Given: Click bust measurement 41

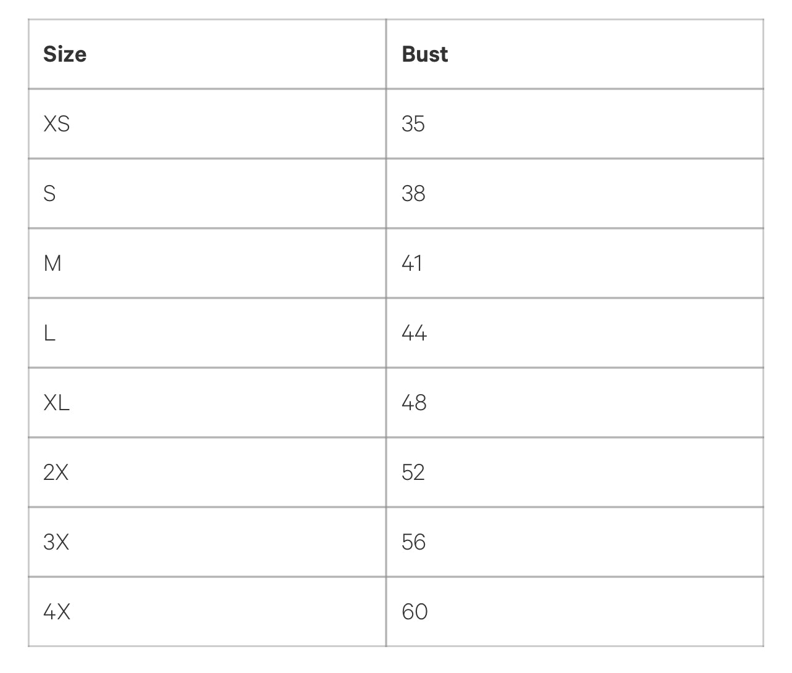Looking at the screenshot, I should click(x=412, y=263).
